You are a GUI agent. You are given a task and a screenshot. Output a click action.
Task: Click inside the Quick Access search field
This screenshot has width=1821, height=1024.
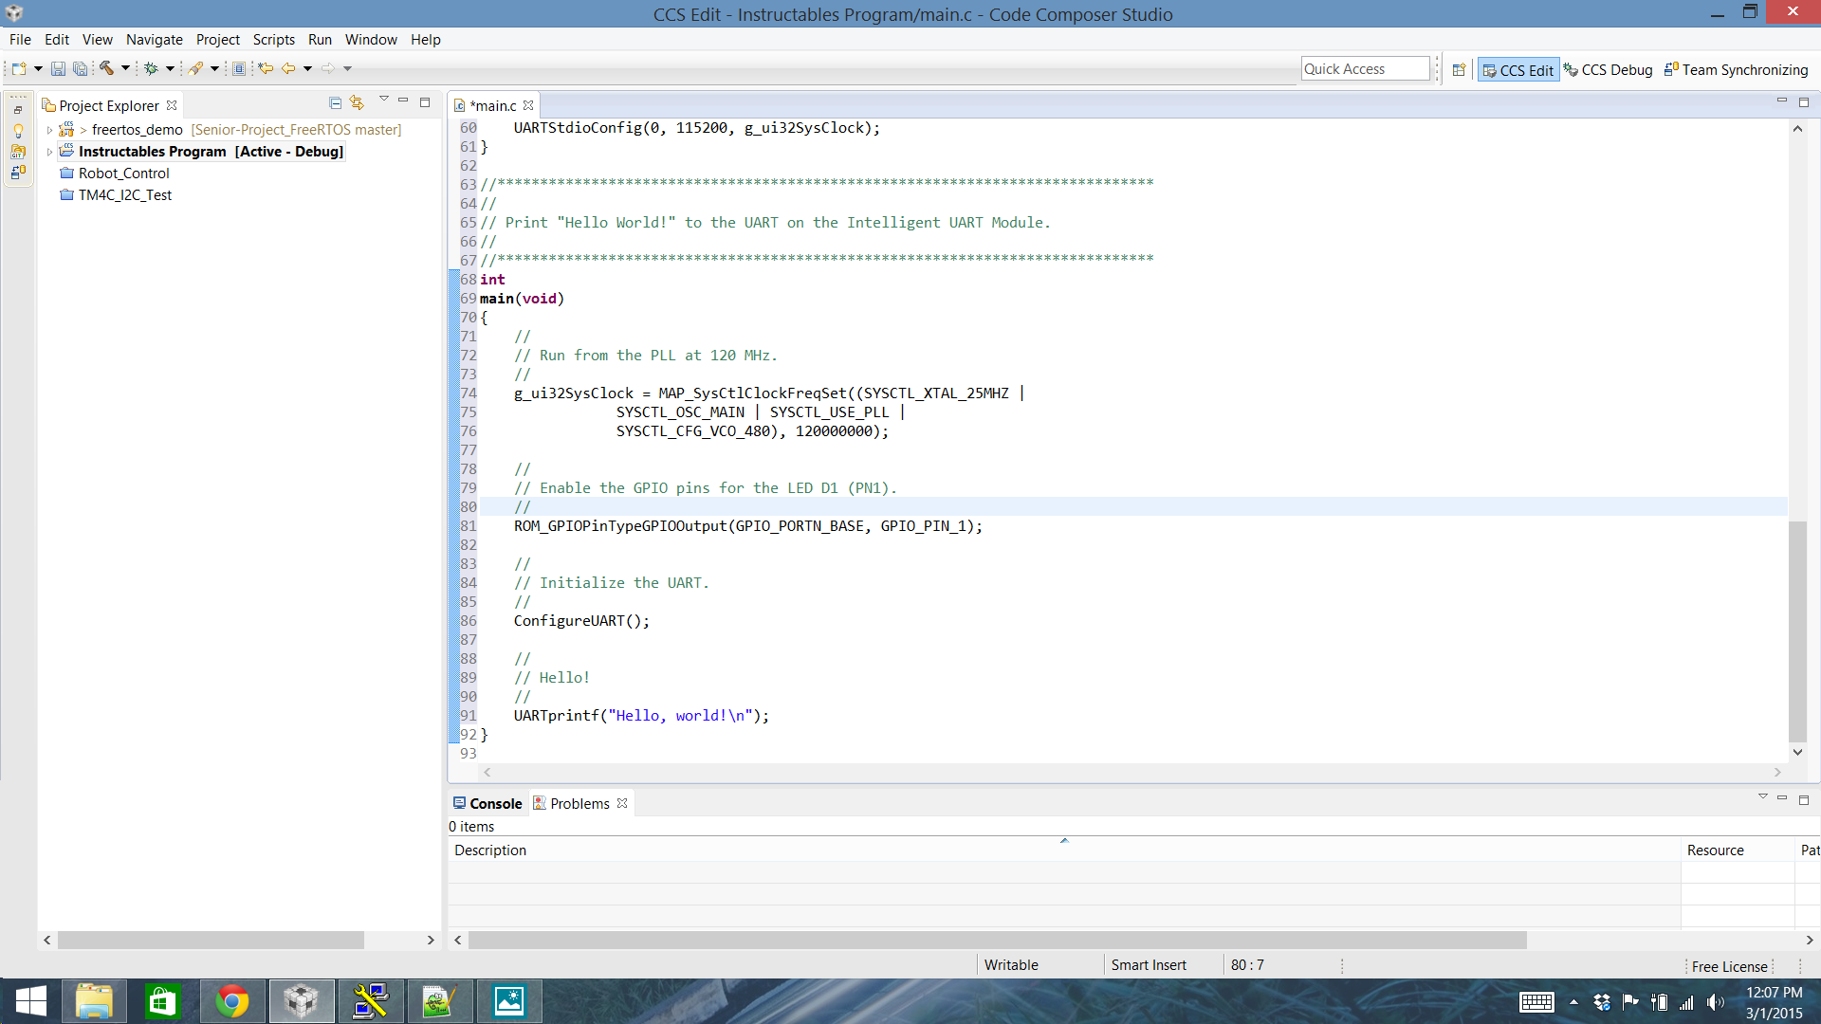(1364, 67)
